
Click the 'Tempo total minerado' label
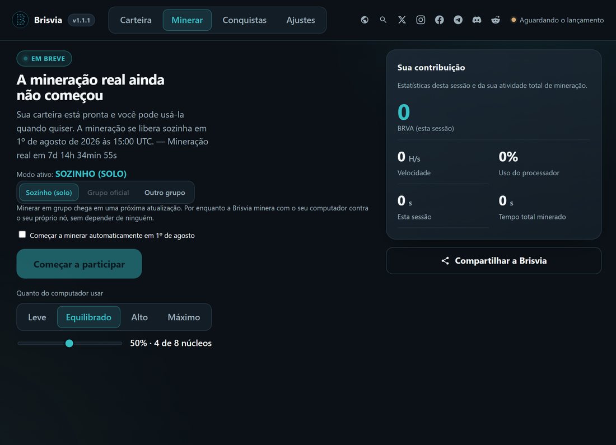[533, 217]
